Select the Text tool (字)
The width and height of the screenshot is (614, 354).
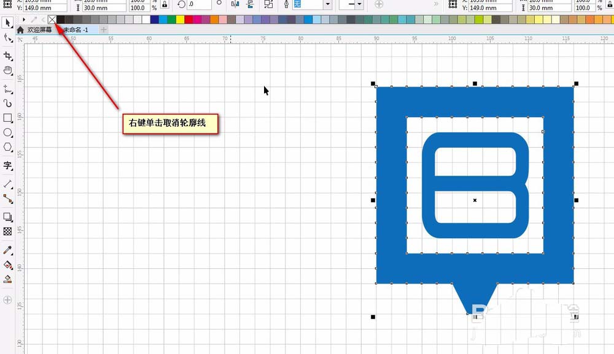coord(7,165)
